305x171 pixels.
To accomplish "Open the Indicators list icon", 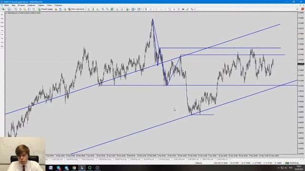I will [x=127, y=9].
